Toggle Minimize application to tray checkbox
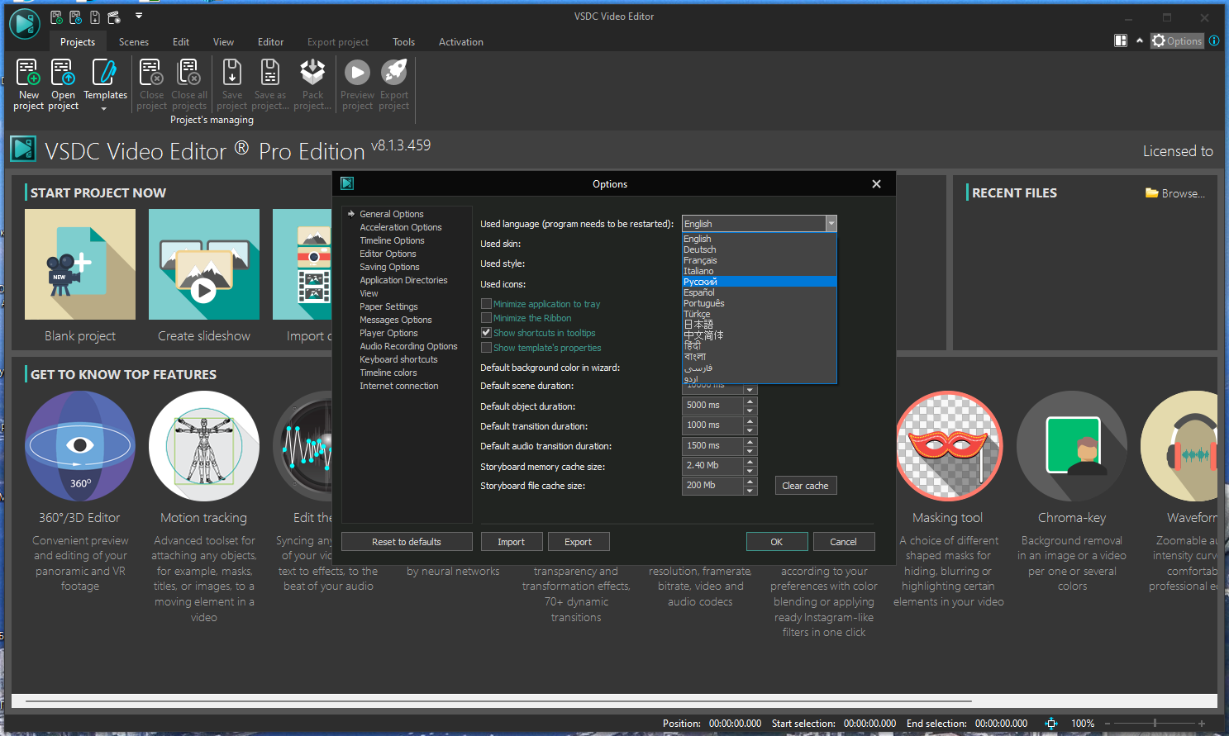This screenshot has width=1229, height=736. (x=487, y=304)
